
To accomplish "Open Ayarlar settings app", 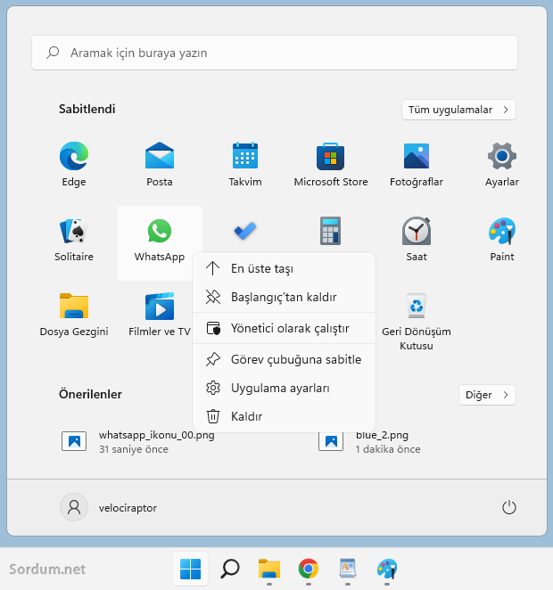I will tap(502, 164).
